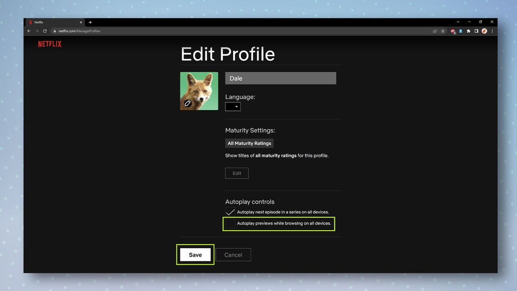Click the Dale profile name field
This screenshot has width=517, height=291.
(280, 78)
